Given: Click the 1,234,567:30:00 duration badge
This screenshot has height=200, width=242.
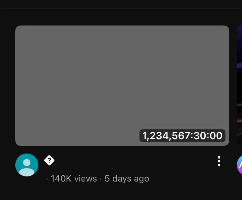Looking at the screenshot, I should tap(182, 136).
